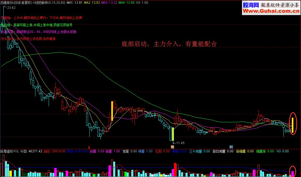Image resolution: width=301 pixels, height=177 pixels.
Task: Click the 23.62 high-price label
Action: (x=11, y=8)
